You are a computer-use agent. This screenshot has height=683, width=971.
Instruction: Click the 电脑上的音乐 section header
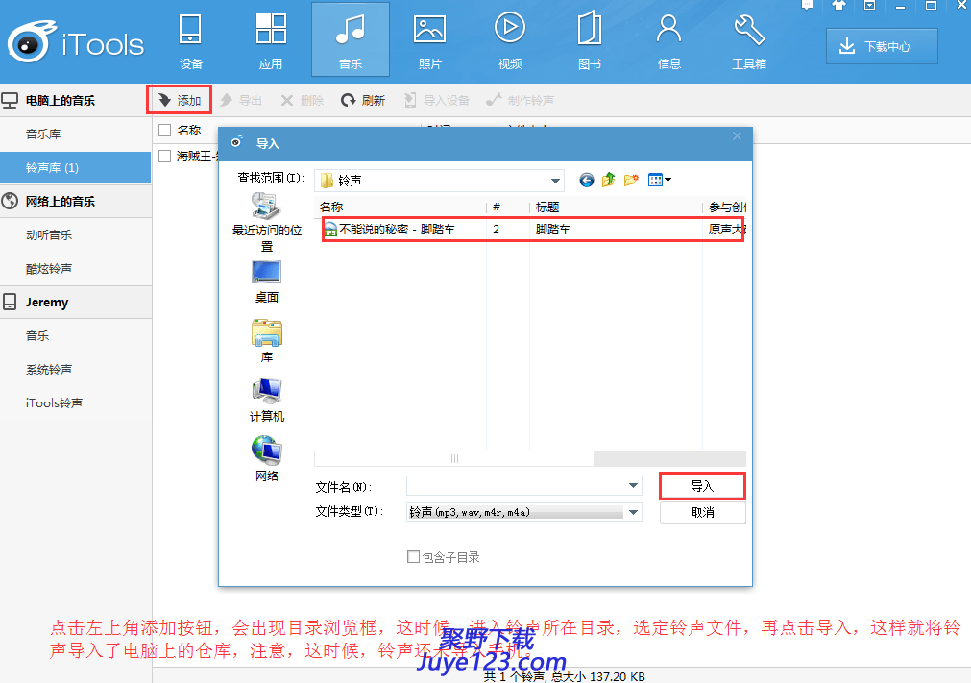(x=76, y=100)
